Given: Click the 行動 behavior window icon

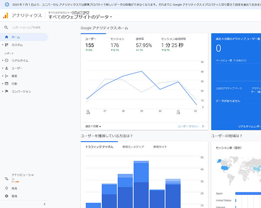Looking at the screenshot, I should [x=7, y=84].
